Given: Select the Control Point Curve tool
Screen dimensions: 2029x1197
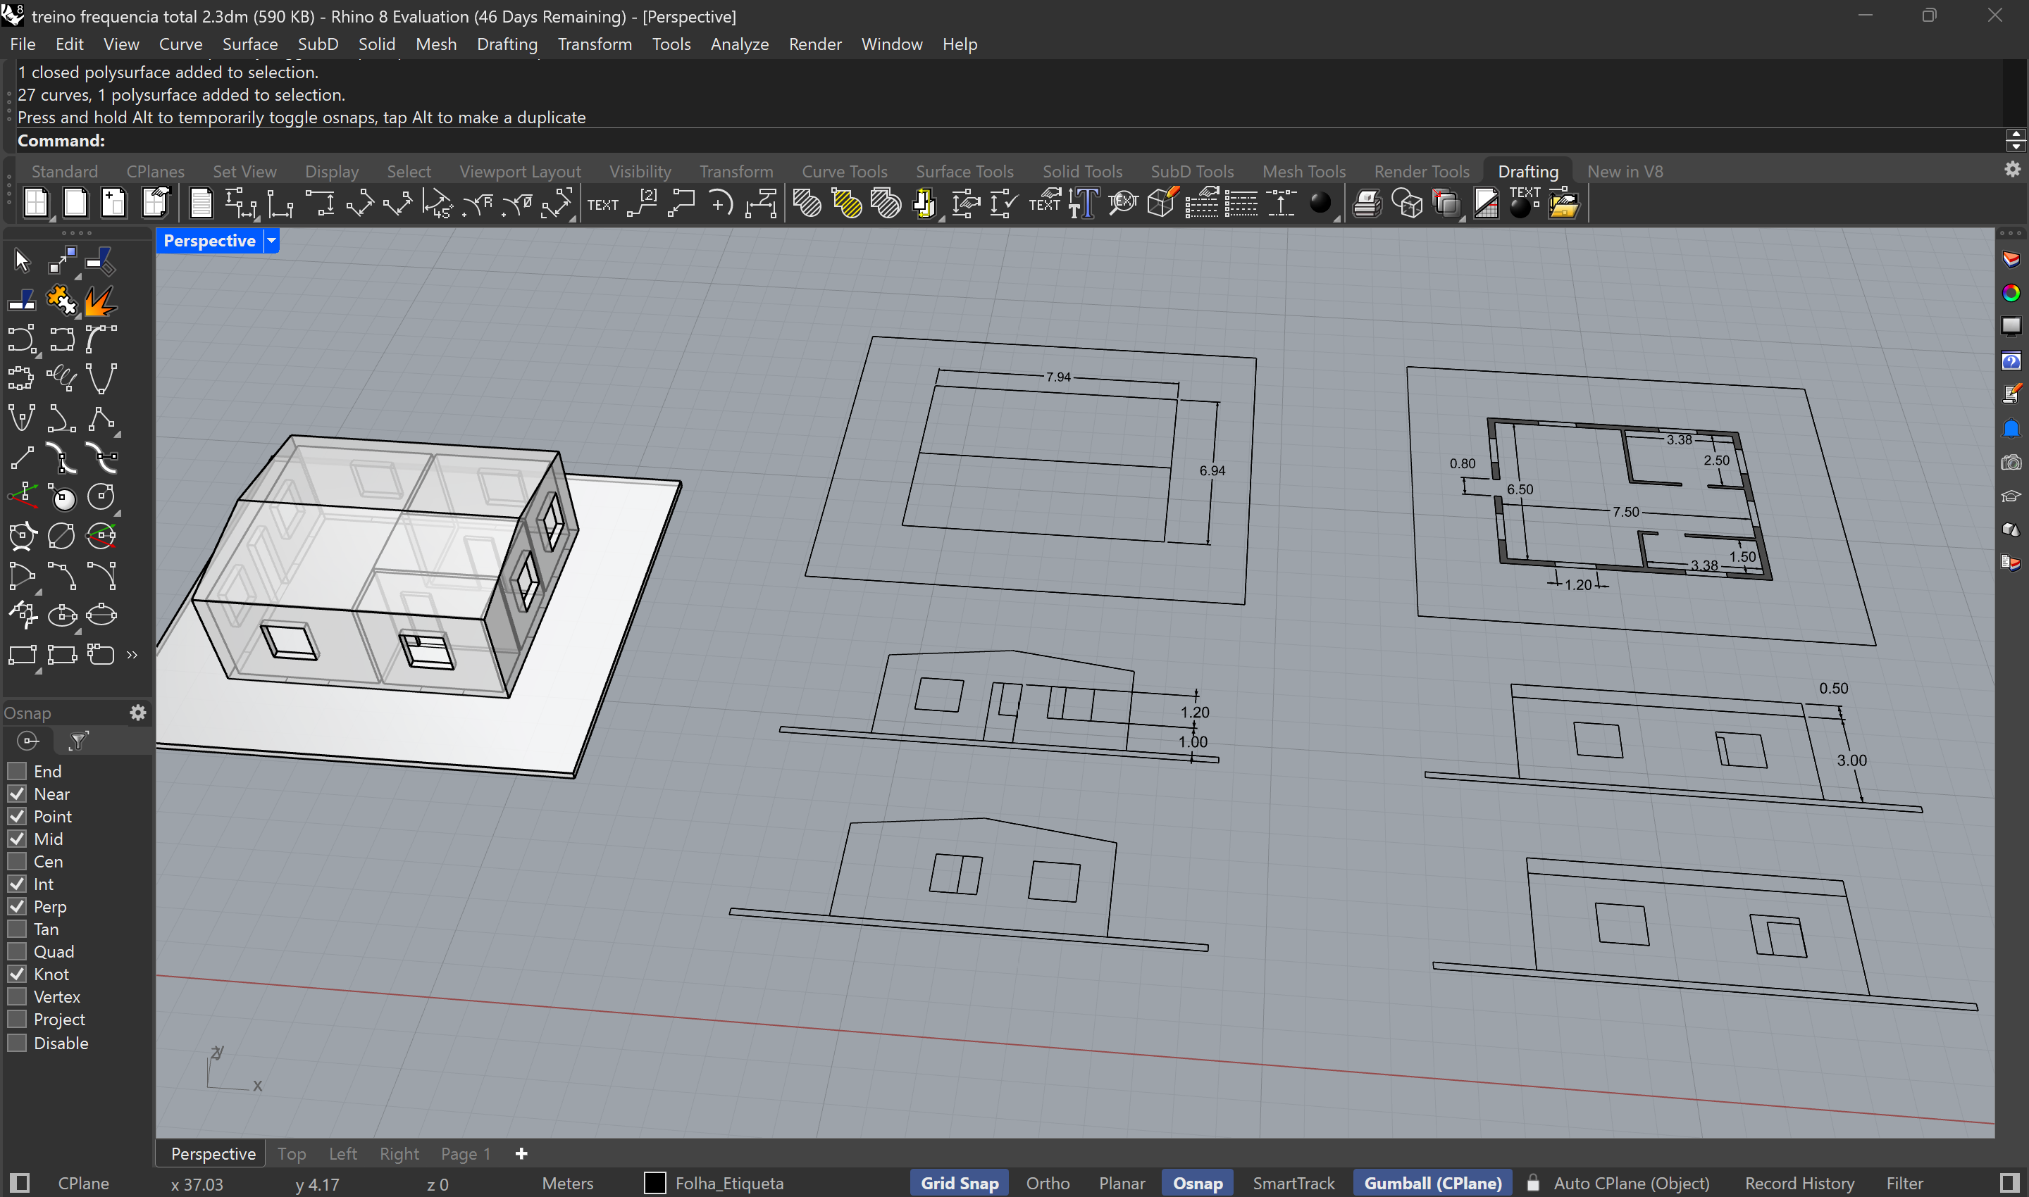Looking at the screenshot, I should pyautogui.click(x=23, y=339).
